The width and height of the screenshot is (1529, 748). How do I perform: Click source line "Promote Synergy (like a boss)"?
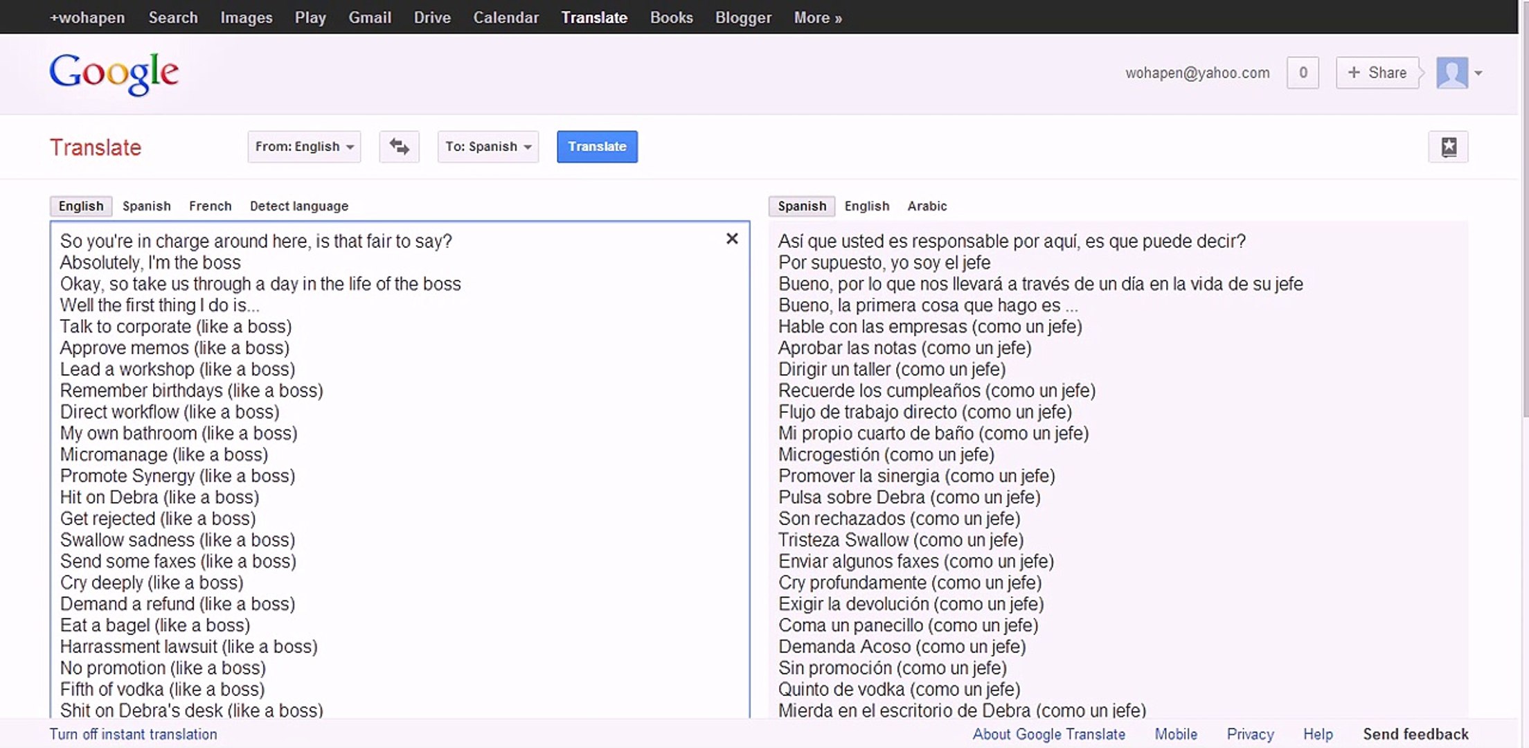[x=177, y=476]
